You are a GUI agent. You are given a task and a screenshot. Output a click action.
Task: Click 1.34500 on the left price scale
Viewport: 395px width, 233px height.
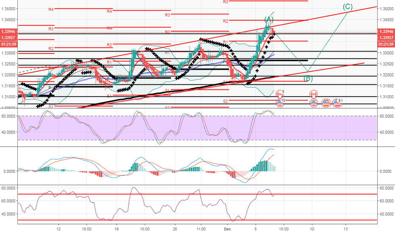coord(8,19)
